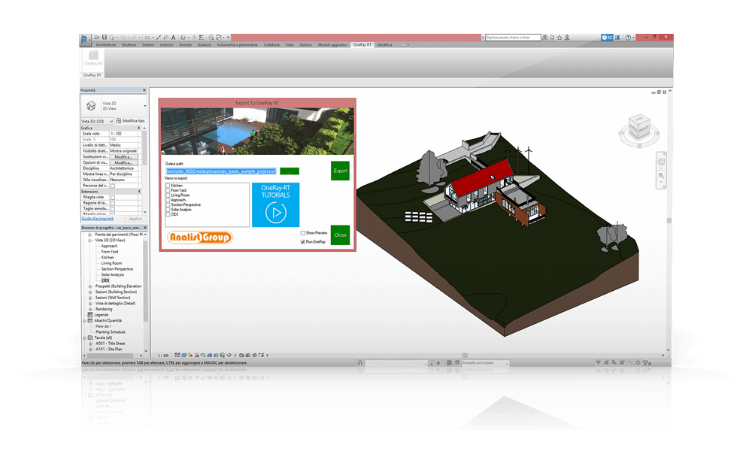This screenshot has width=752, height=451.
Task: Switch to the Architettura ribbon tab
Action: click(101, 45)
